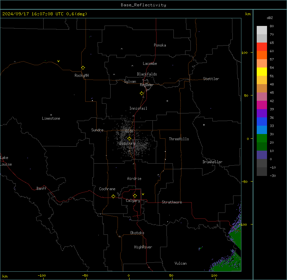The image size is (287, 280).
Task: Click the Limestone label
Action: tap(51, 118)
